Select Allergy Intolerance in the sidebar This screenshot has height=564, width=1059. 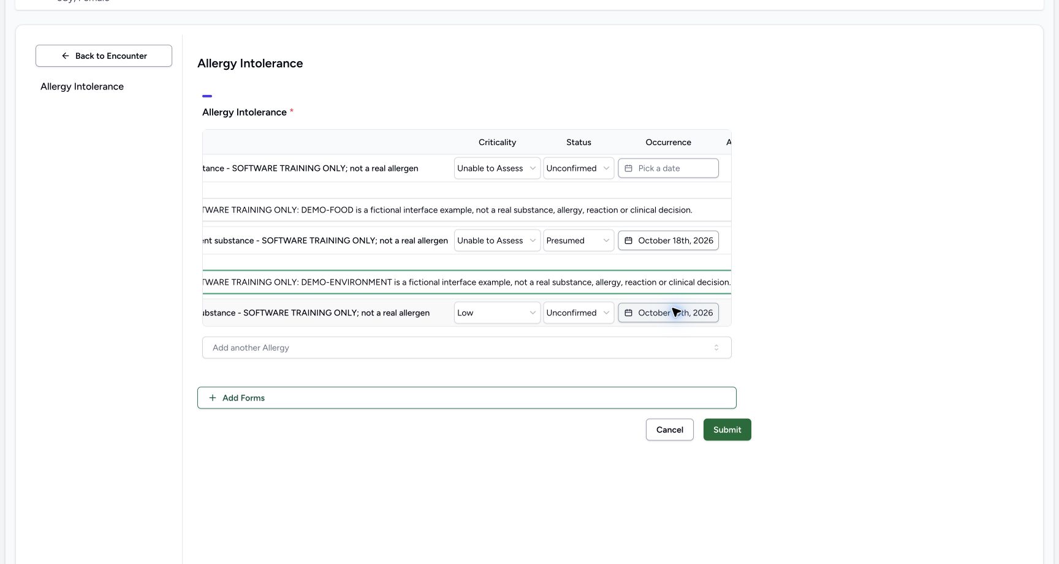click(82, 86)
